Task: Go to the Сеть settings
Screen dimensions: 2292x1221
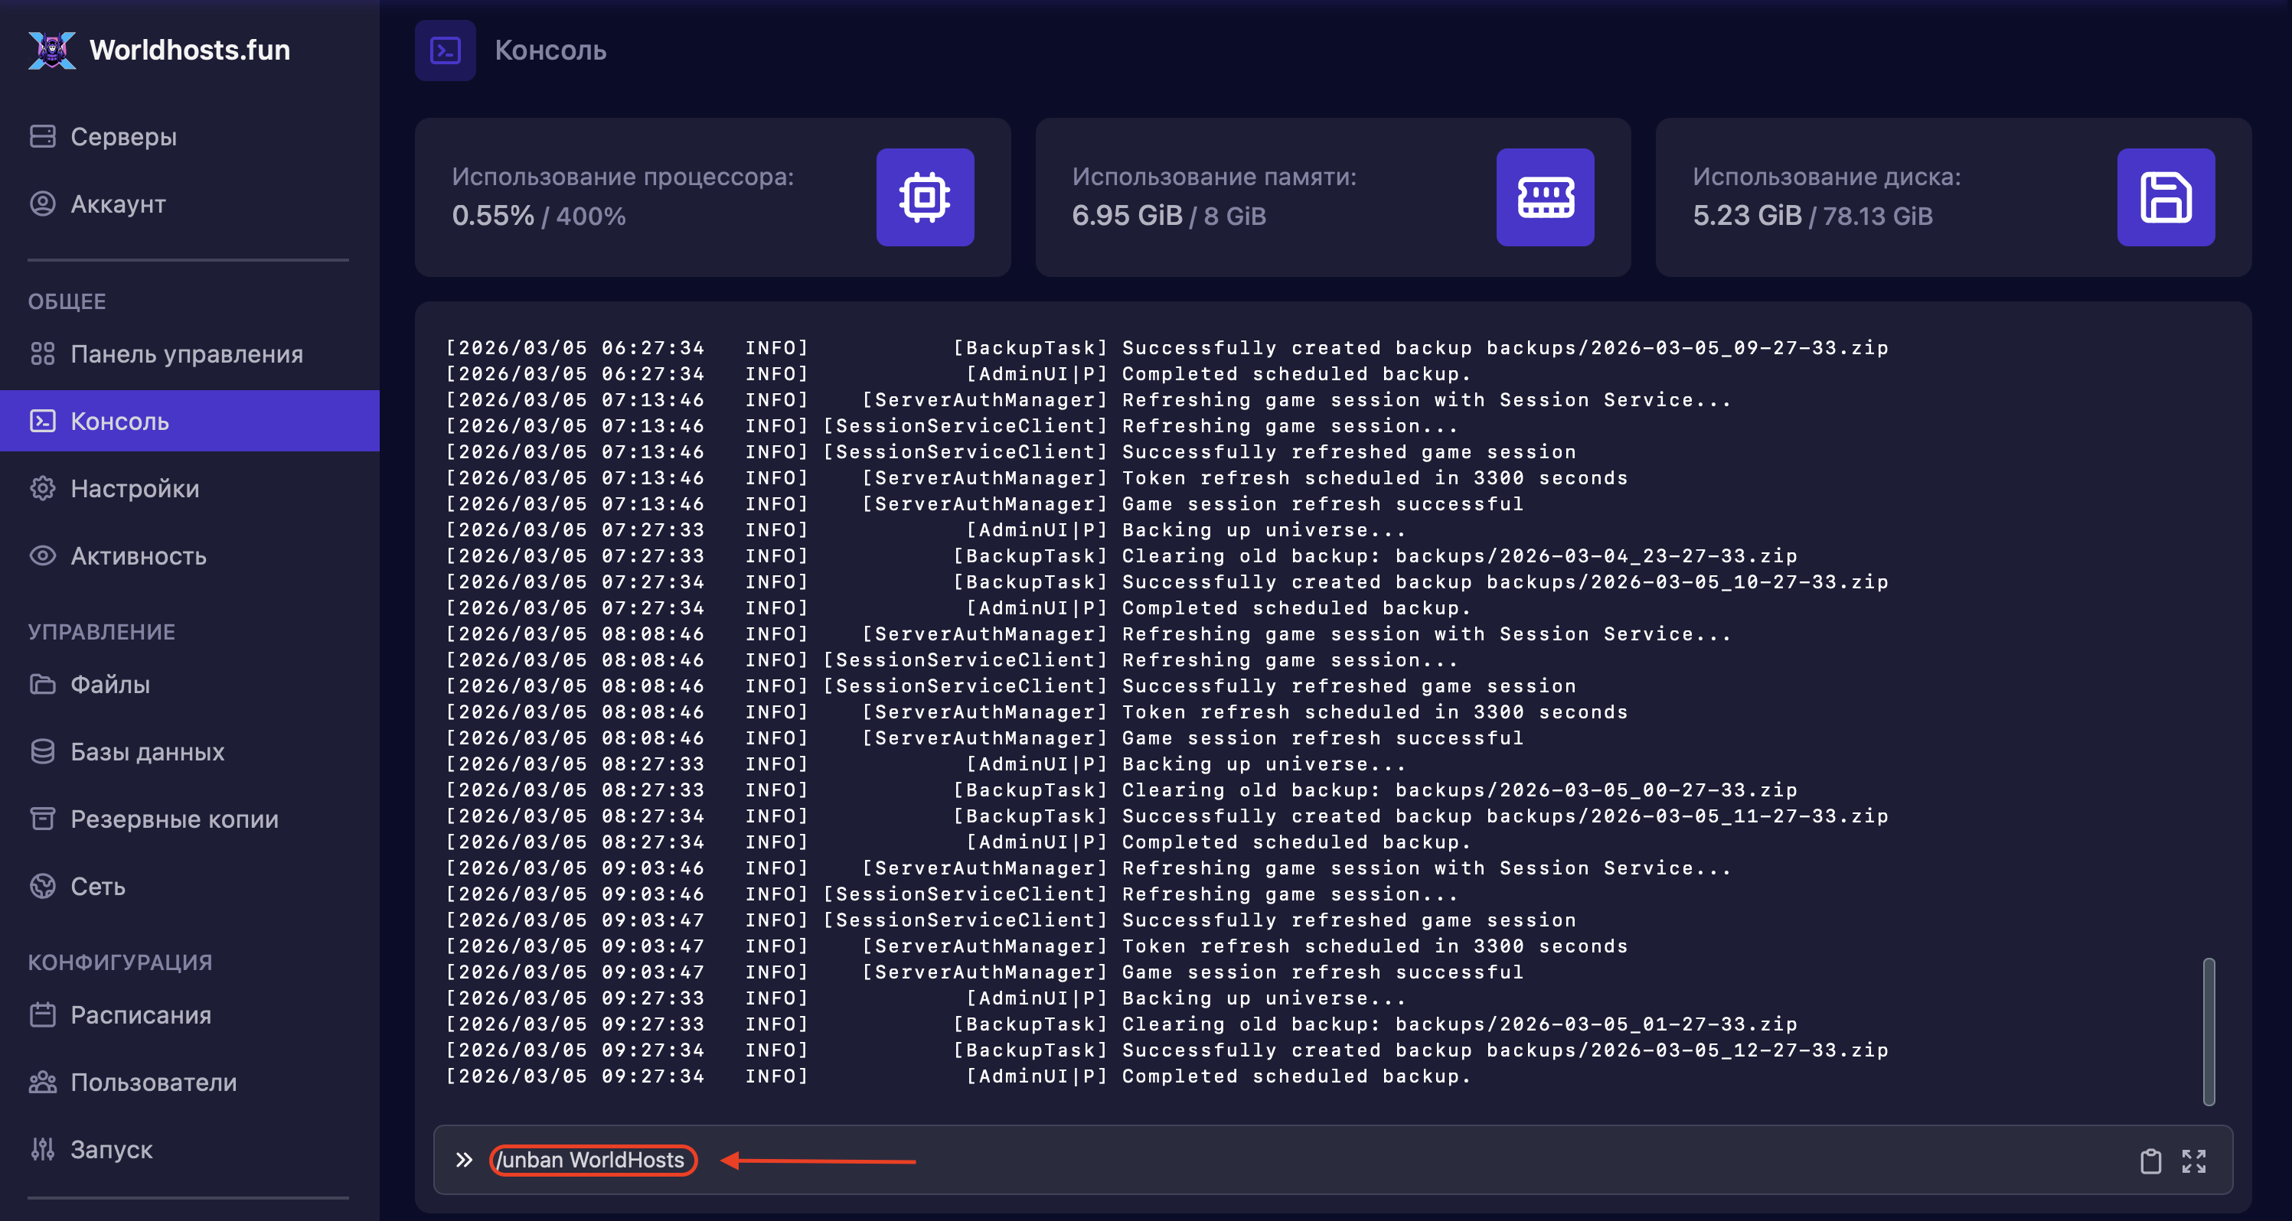Action: point(97,887)
